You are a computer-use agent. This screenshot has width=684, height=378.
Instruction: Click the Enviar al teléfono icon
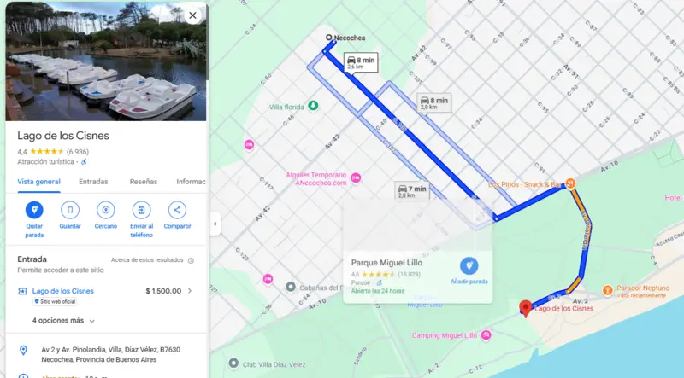141,210
